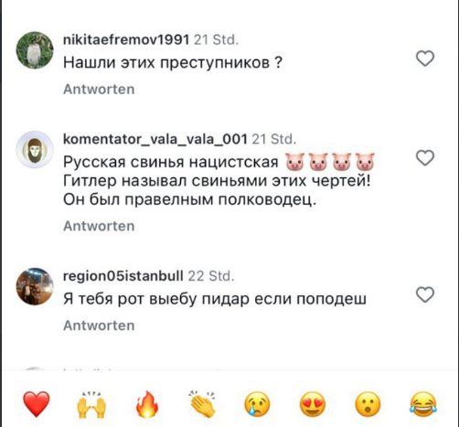The image size is (459, 427).
Task: Open nikitaefremov1991's profile picture
Action: pos(35,50)
